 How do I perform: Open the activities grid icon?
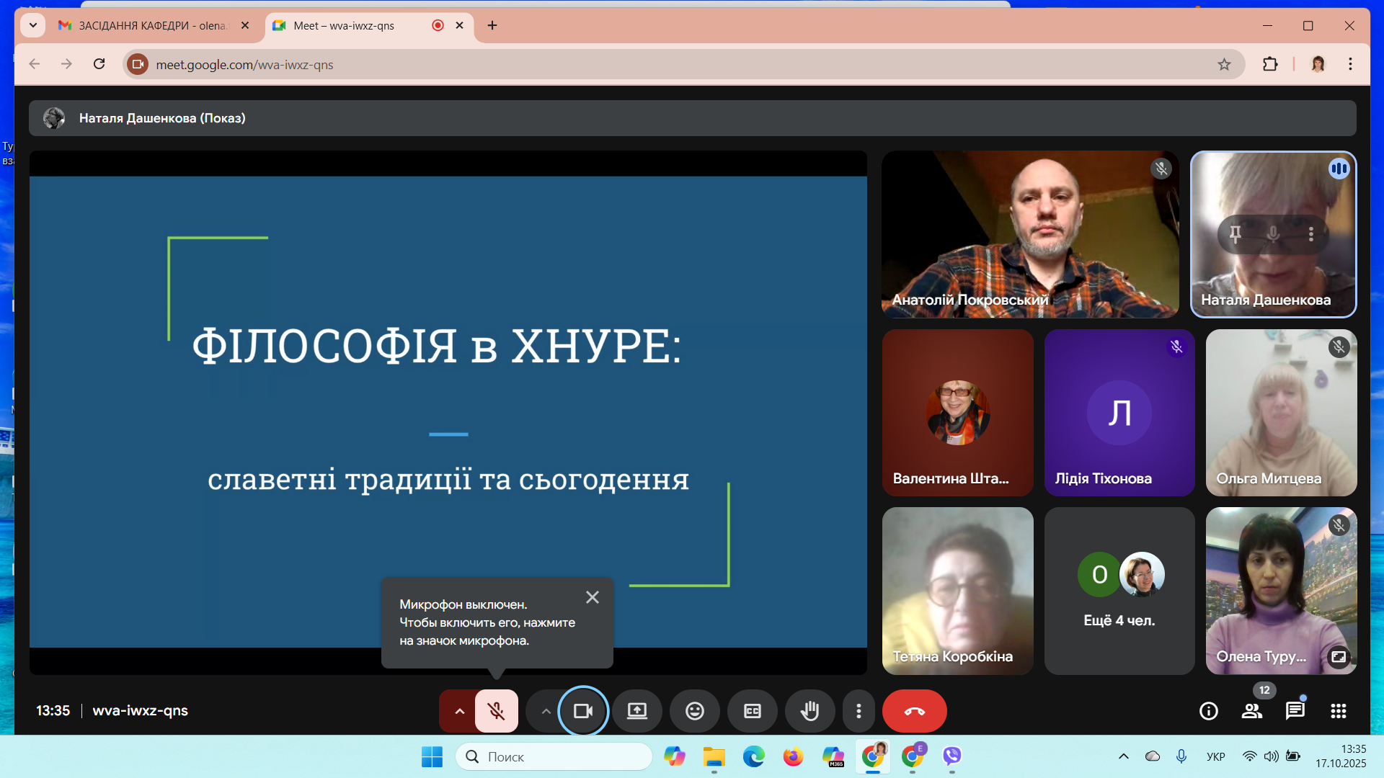click(1338, 711)
